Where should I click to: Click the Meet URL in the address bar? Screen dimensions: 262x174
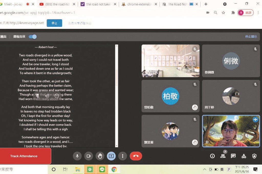(x=37, y=13)
